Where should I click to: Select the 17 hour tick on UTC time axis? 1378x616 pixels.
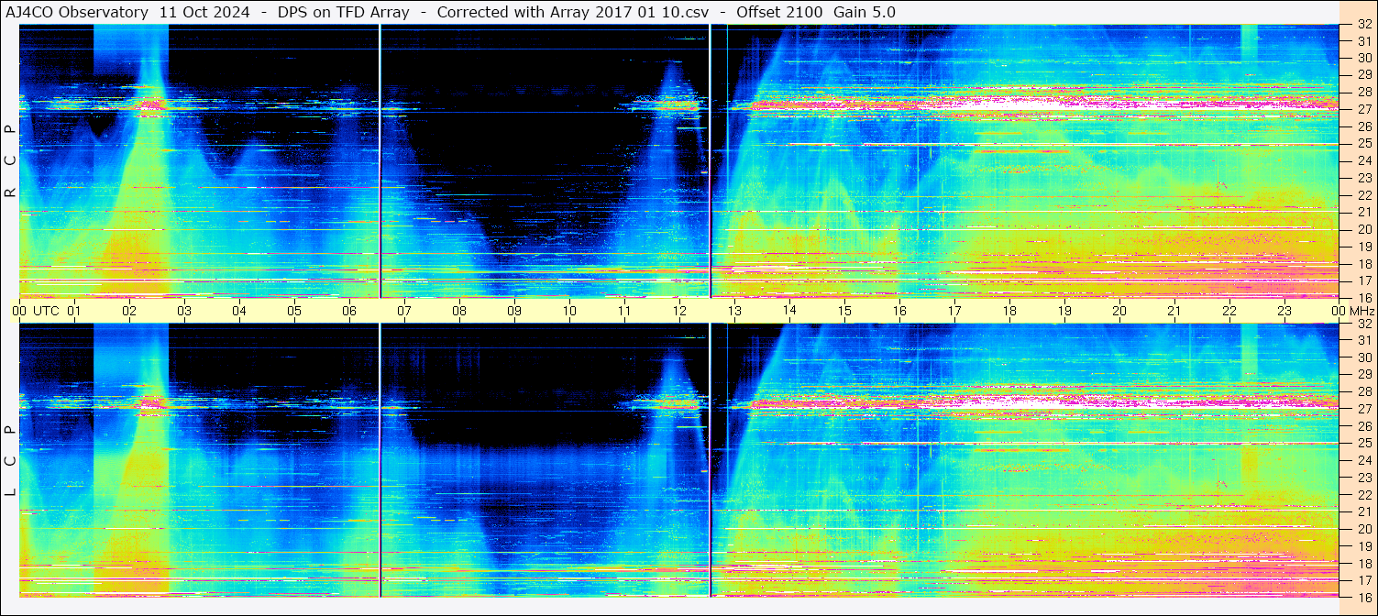(x=954, y=311)
